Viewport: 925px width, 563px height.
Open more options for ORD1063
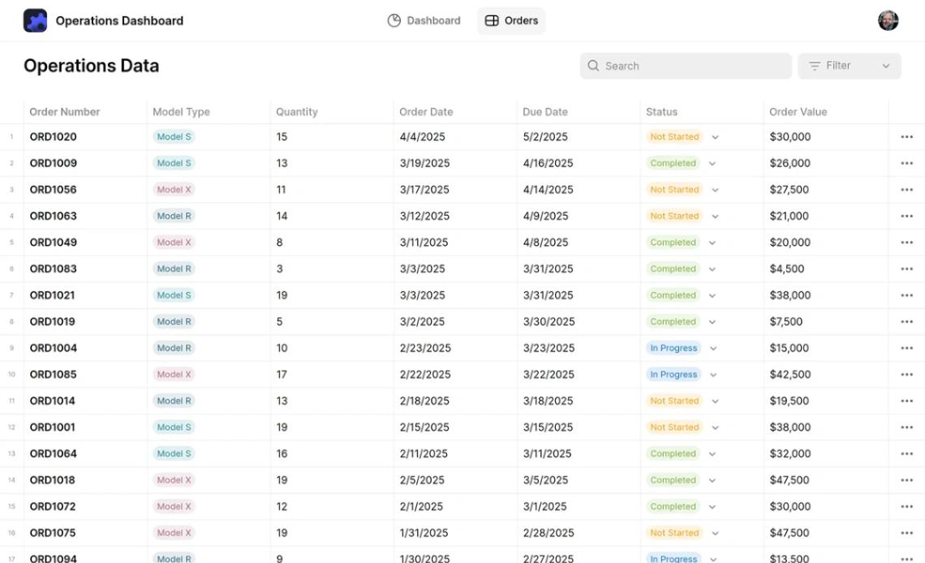tap(906, 217)
